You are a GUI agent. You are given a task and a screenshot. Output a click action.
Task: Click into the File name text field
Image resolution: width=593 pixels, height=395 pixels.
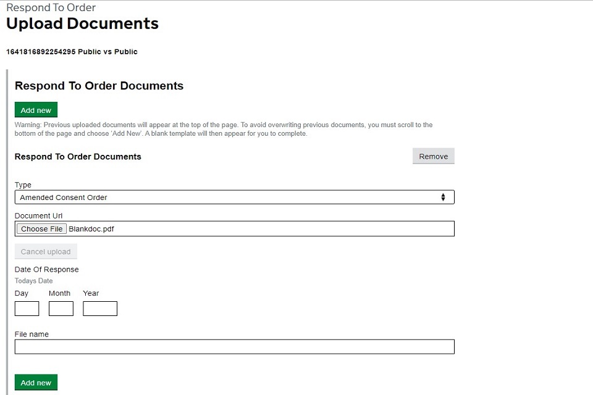(x=234, y=347)
